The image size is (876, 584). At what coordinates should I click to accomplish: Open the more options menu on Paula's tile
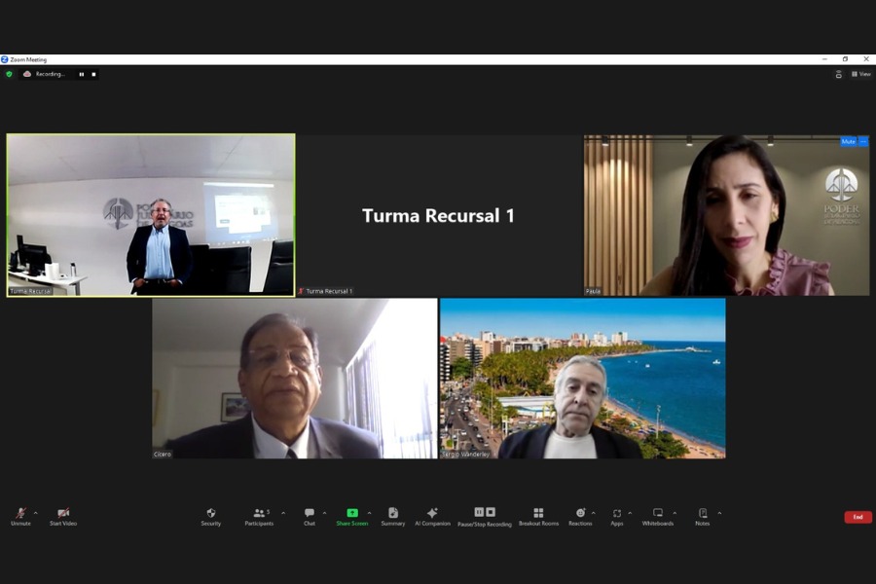863,141
